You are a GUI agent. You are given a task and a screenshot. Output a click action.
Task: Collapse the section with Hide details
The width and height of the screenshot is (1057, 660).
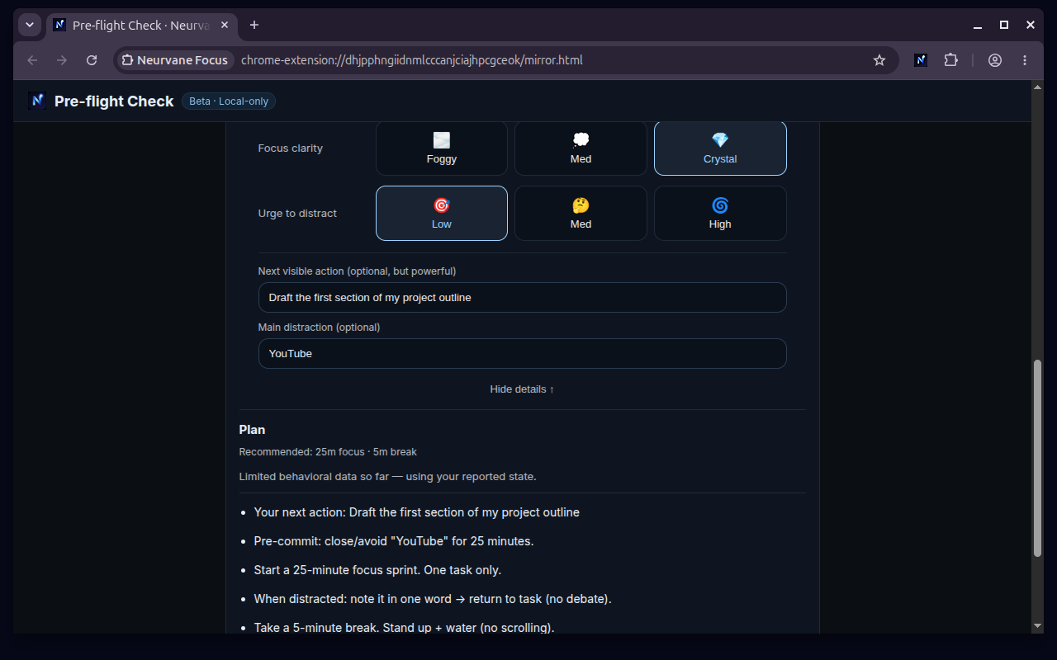(522, 389)
